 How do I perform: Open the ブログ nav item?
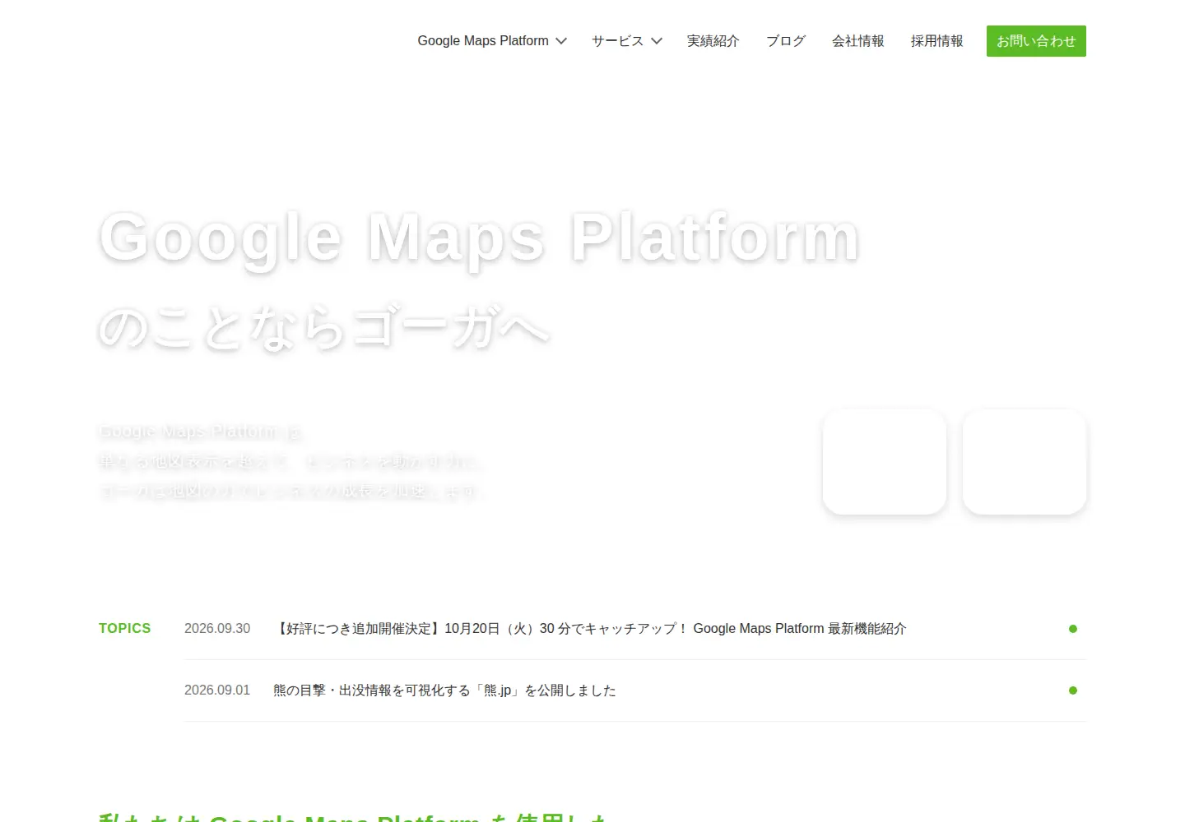(x=785, y=41)
